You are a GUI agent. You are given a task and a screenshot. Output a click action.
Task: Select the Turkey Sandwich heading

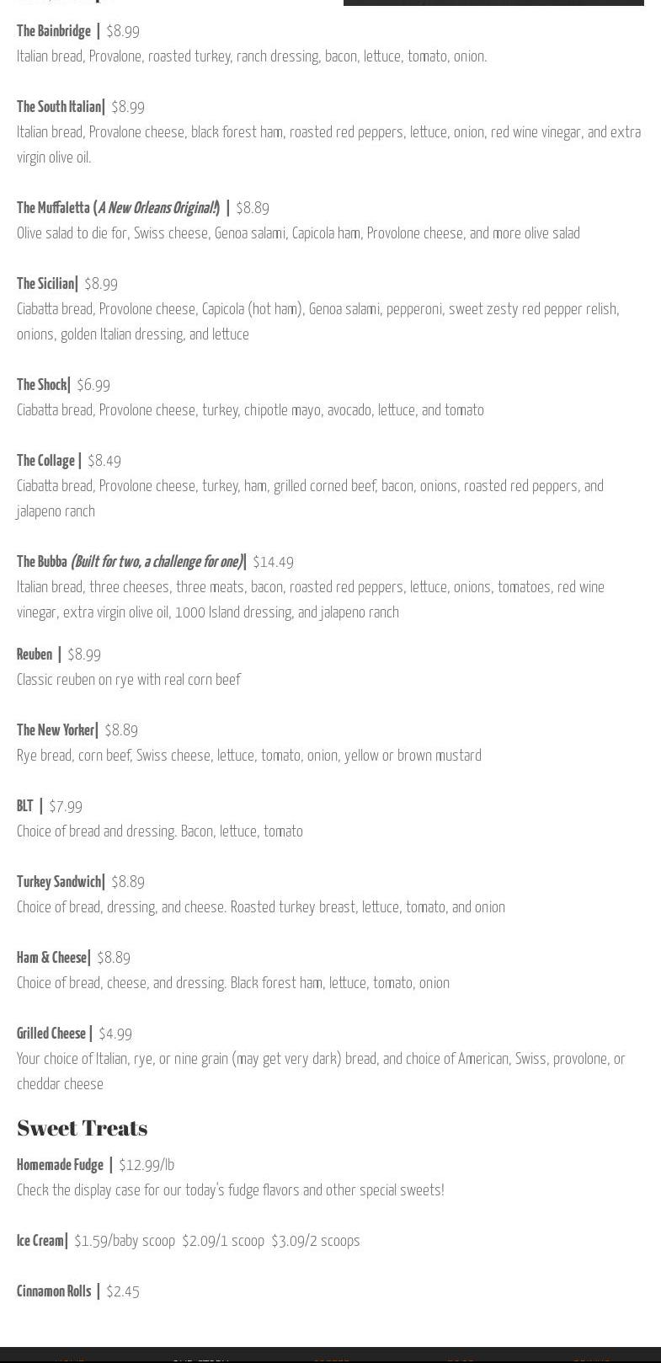pos(59,882)
